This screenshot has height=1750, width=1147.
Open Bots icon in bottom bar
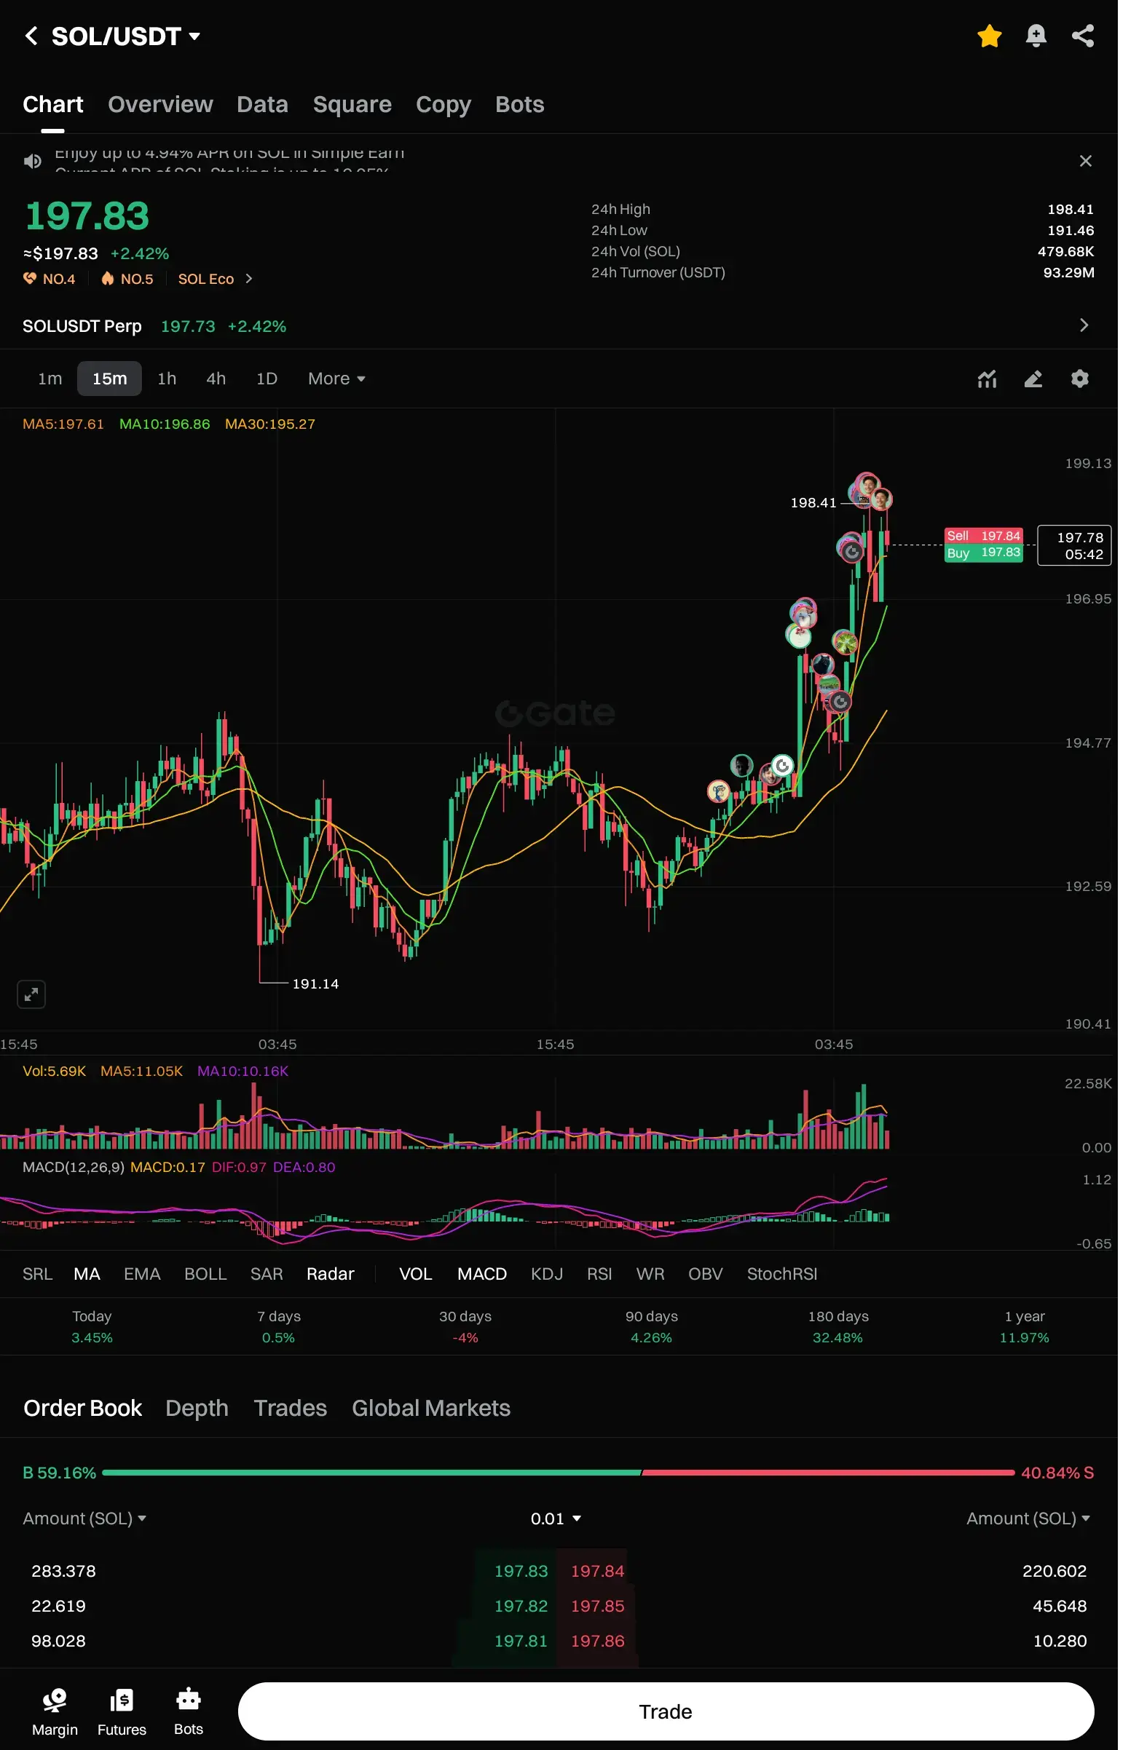point(189,1711)
